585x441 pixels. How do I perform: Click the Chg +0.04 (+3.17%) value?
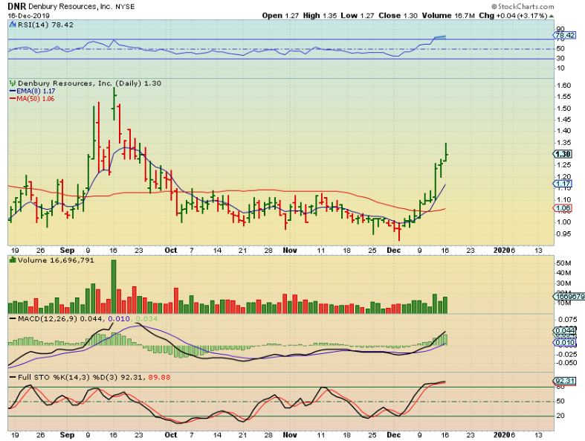click(x=513, y=16)
